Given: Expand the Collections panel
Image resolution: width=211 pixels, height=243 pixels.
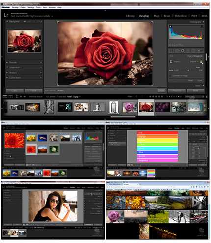Looking at the screenshot, I should coord(7,77).
